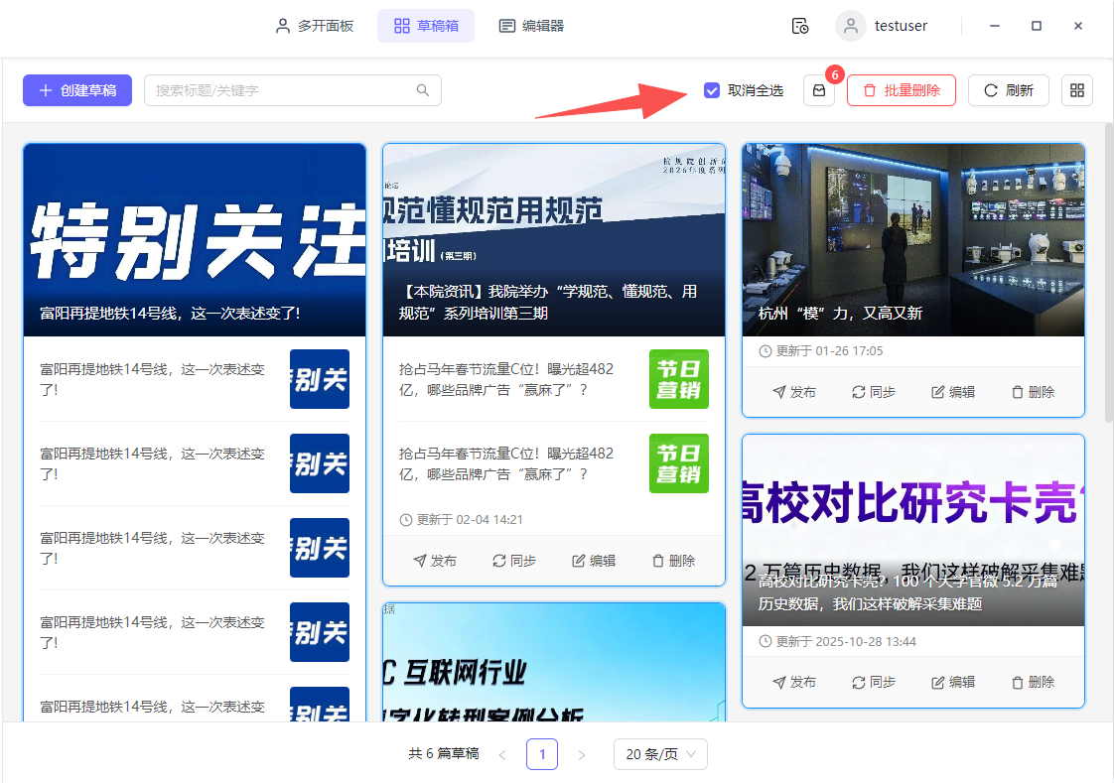Click 同步 on the 01-26 17:05 card
Screen dimensions: 1114x783
pos(874,392)
